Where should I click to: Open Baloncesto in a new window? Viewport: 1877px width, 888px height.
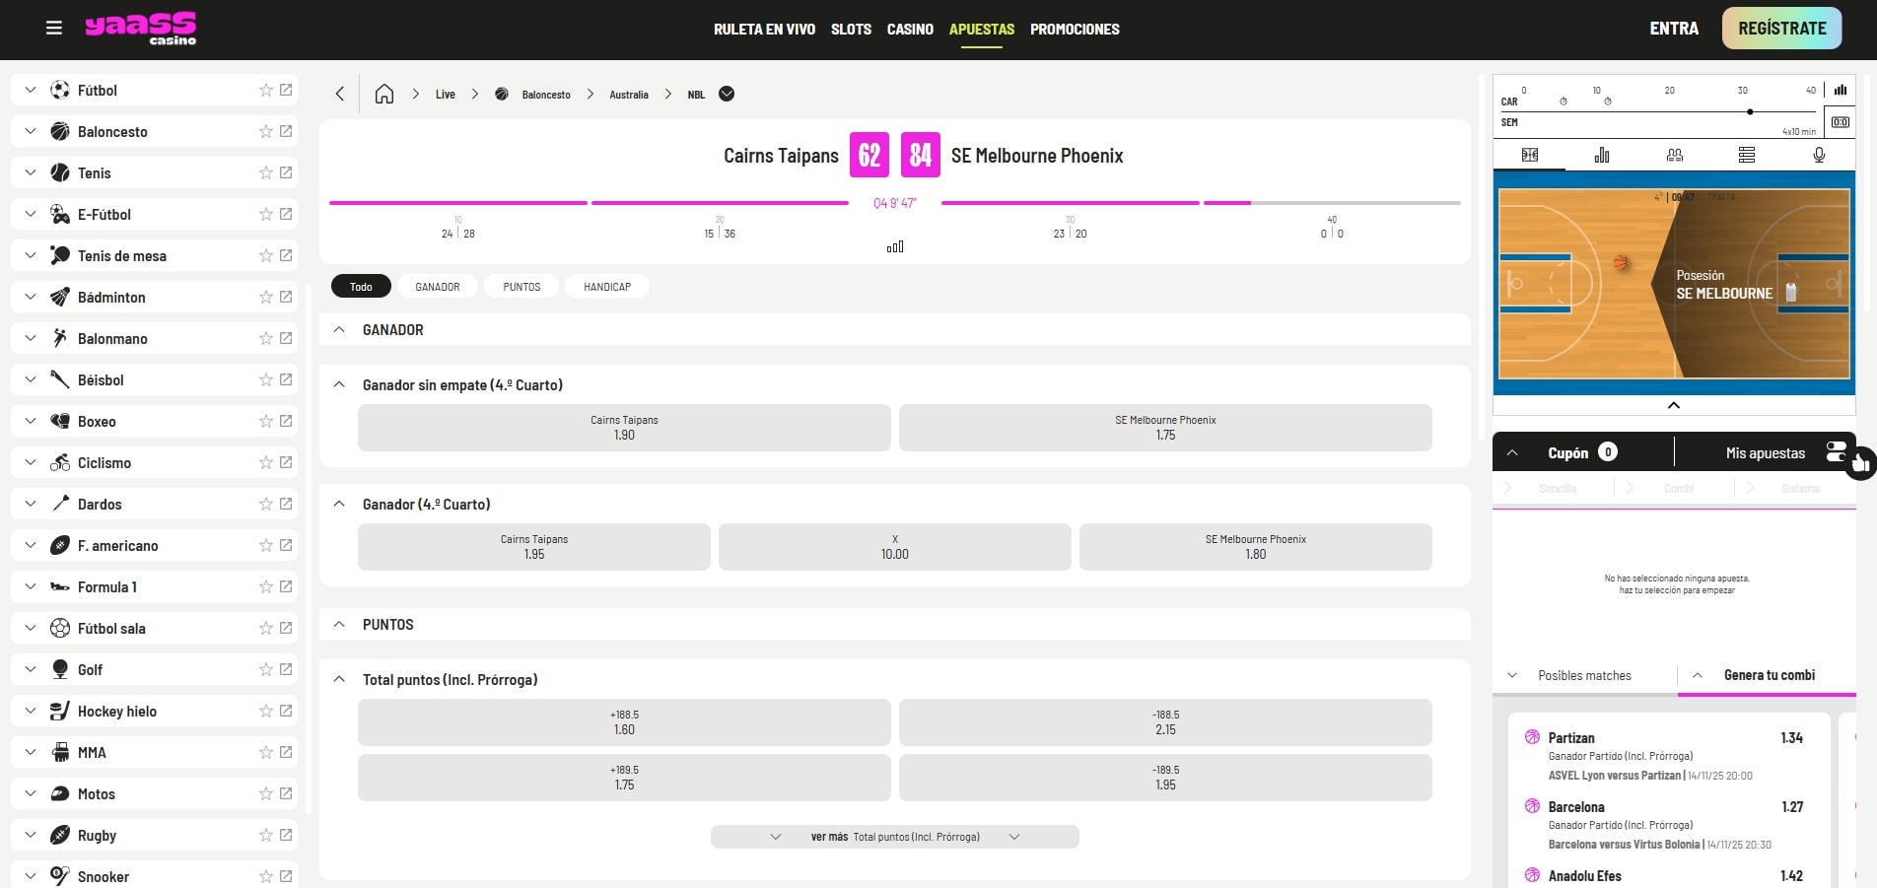pyautogui.click(x=286, y=131)
